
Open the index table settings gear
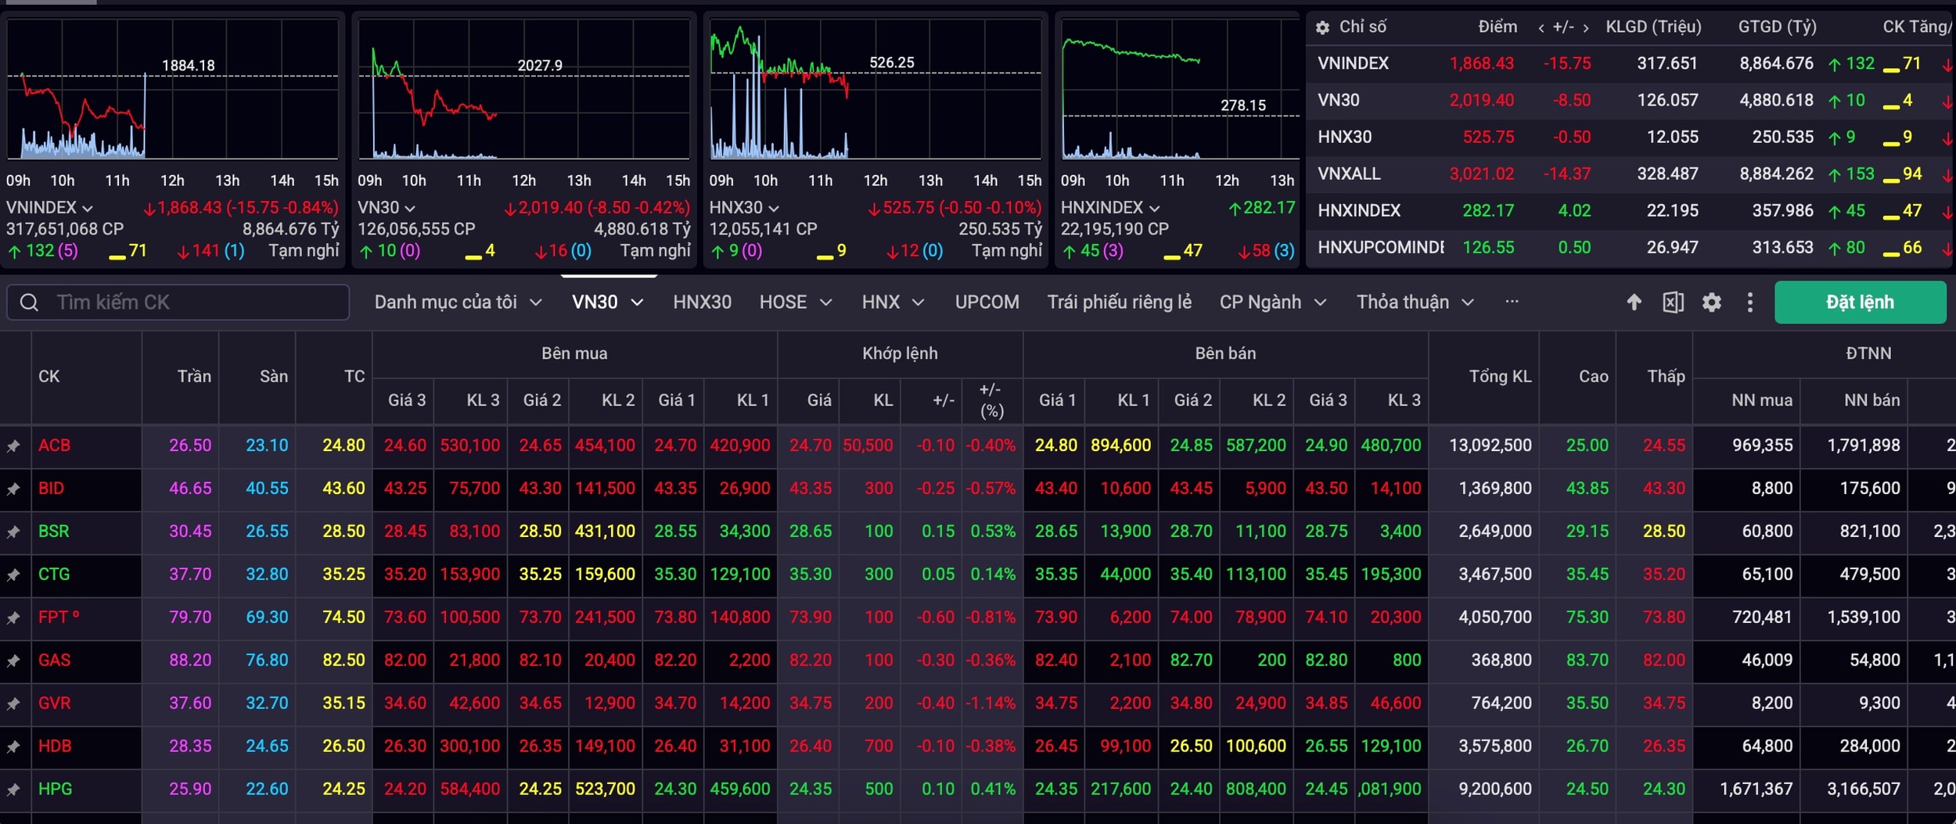[x=1322, y=27]
